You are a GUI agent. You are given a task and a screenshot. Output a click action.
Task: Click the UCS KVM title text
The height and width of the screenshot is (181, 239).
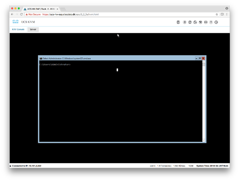coord(28,22)
